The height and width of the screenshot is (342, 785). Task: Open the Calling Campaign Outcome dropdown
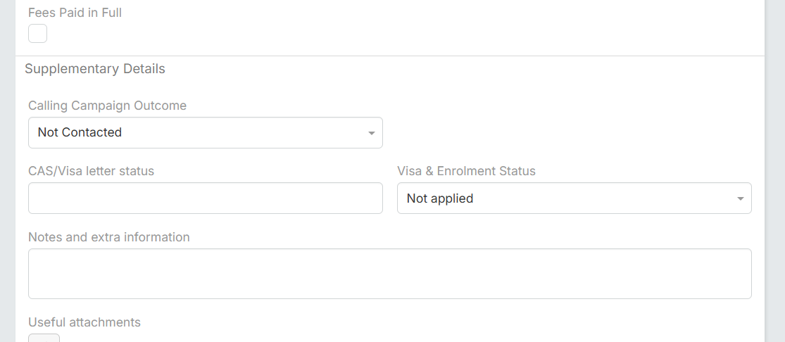tap(205, 132)
